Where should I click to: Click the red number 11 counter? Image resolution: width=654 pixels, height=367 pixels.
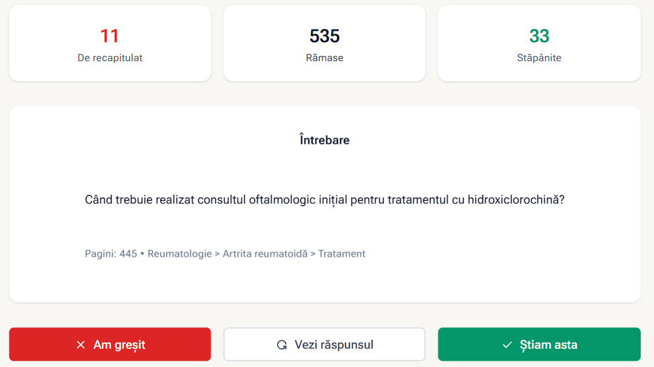click(x=110, y=36)
